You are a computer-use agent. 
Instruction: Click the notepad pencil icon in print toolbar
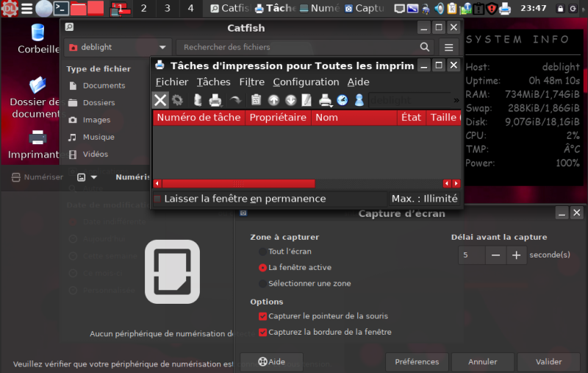(x=306, y=100)
